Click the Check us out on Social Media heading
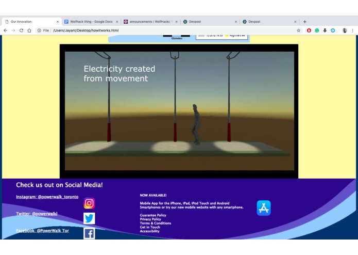Image resolution: width=358 pixels, height=255 pixels. [x=59, y=185]
